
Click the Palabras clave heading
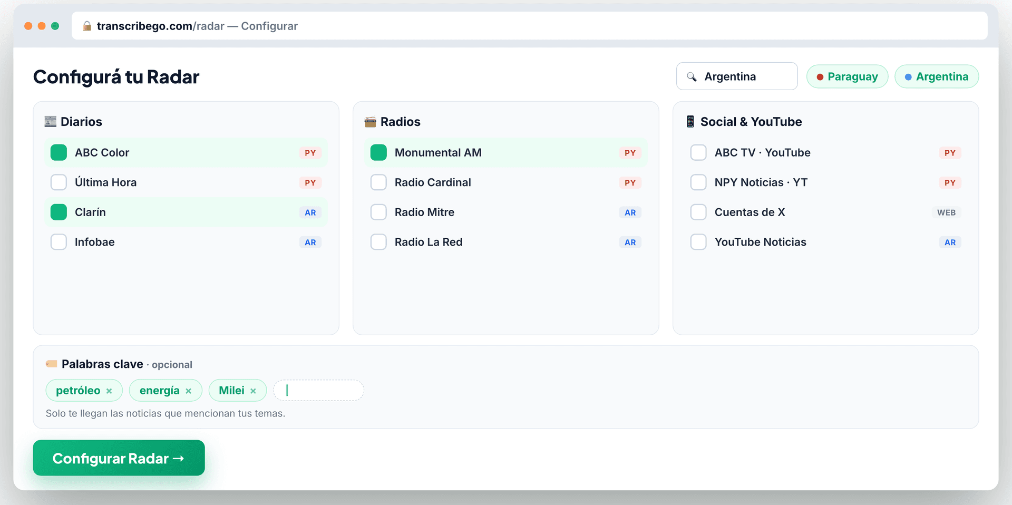click(102, 364)
